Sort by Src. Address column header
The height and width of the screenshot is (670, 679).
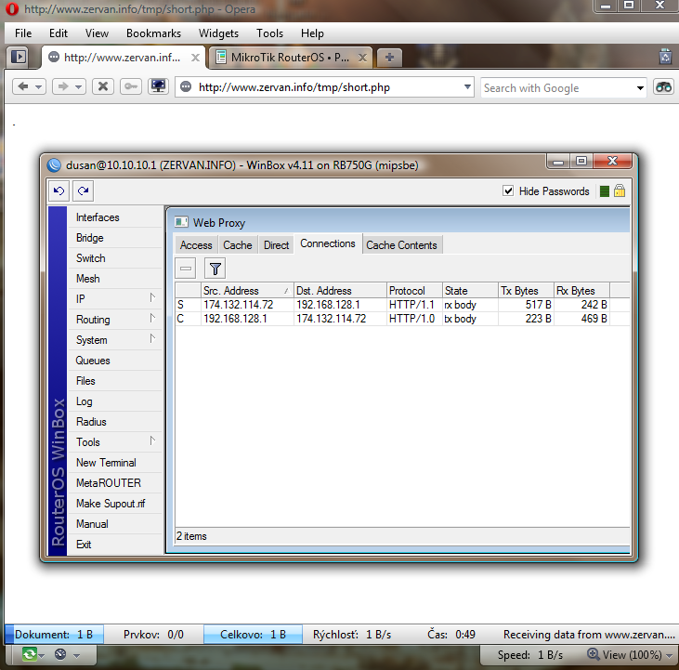pos(246,291)
